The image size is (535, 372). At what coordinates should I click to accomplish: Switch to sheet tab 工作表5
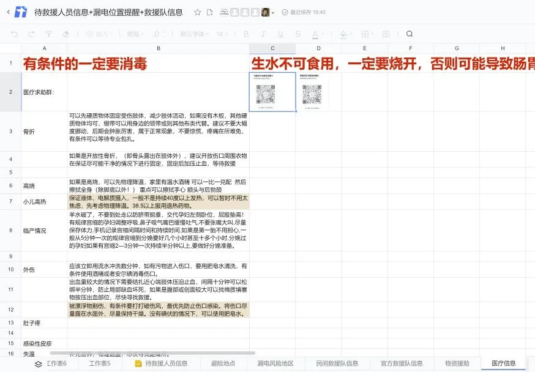point(100,363)
